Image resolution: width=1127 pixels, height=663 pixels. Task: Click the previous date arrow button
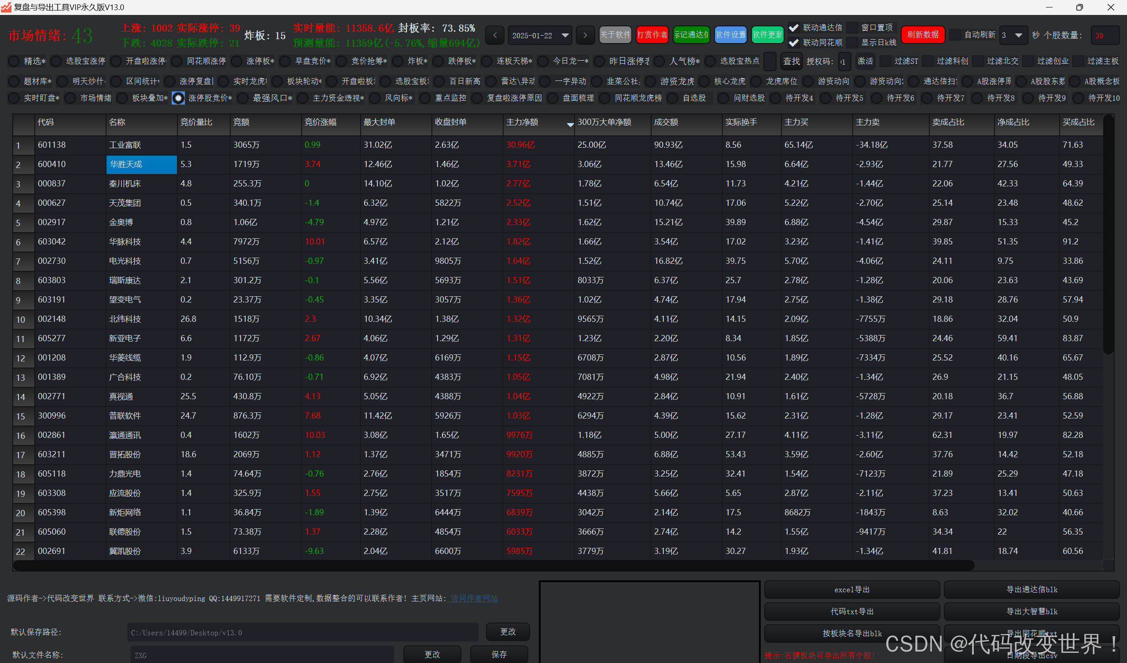tap(495, 35)
